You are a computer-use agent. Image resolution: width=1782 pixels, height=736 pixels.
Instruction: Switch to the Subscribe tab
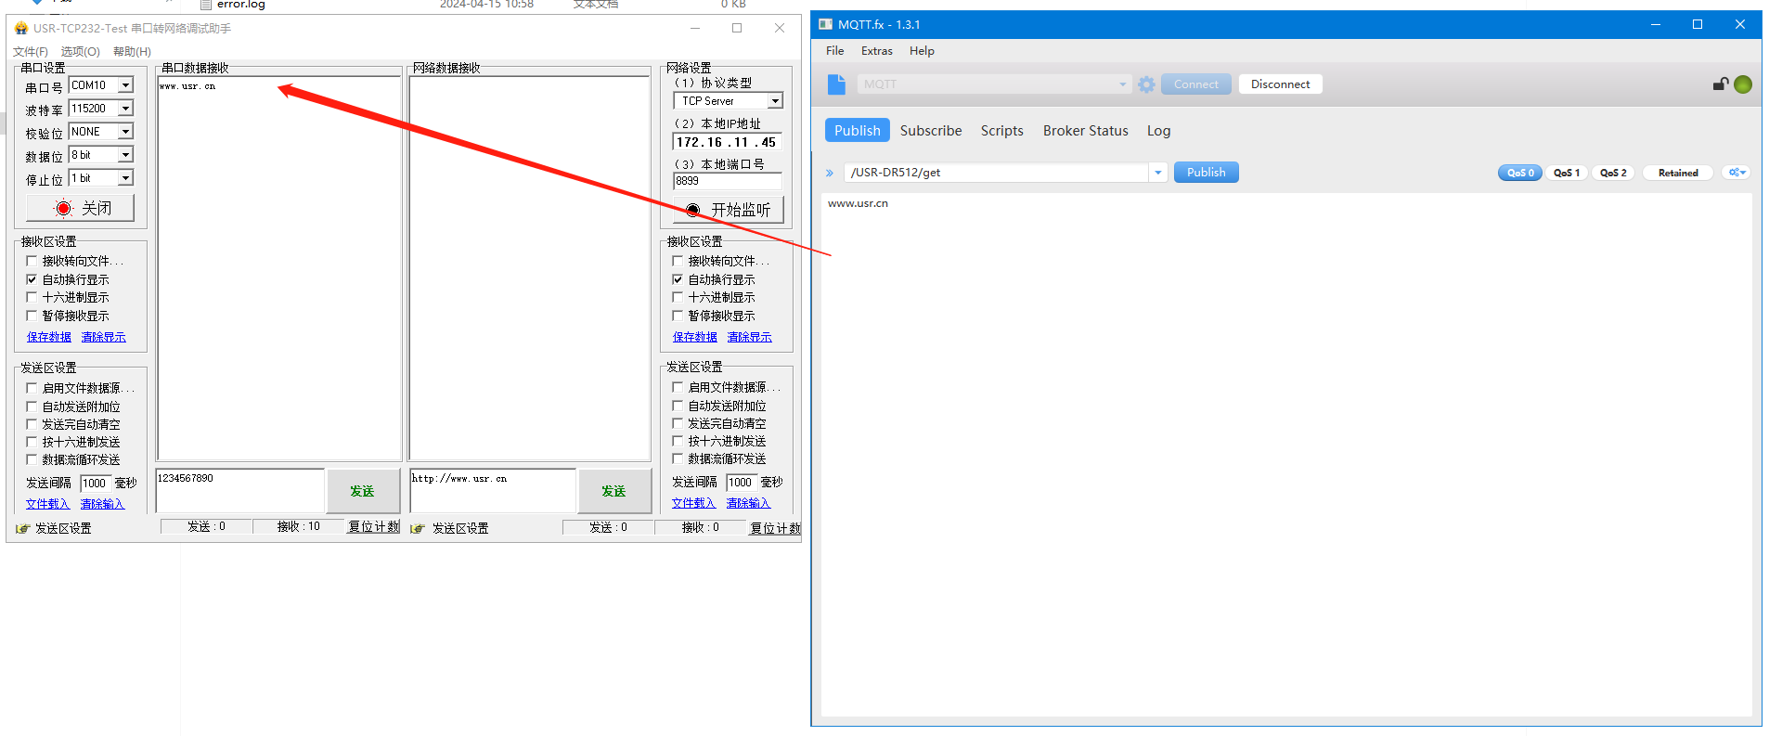point(930,131)
